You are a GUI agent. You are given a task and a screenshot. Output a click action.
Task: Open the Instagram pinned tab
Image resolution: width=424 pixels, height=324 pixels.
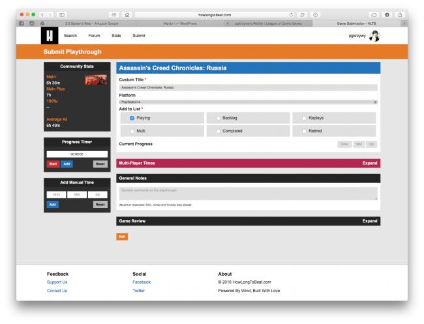(x=32, y=23)
